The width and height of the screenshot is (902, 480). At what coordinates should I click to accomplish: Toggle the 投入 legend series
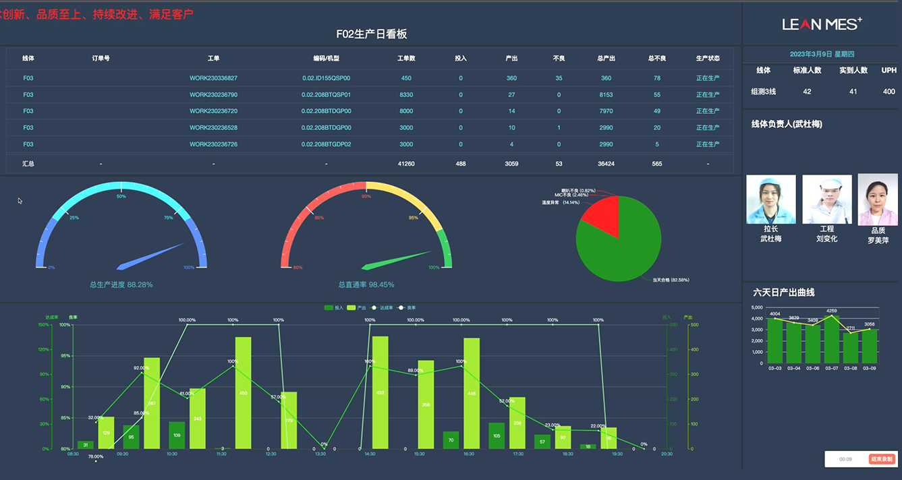tap(334, 307)
